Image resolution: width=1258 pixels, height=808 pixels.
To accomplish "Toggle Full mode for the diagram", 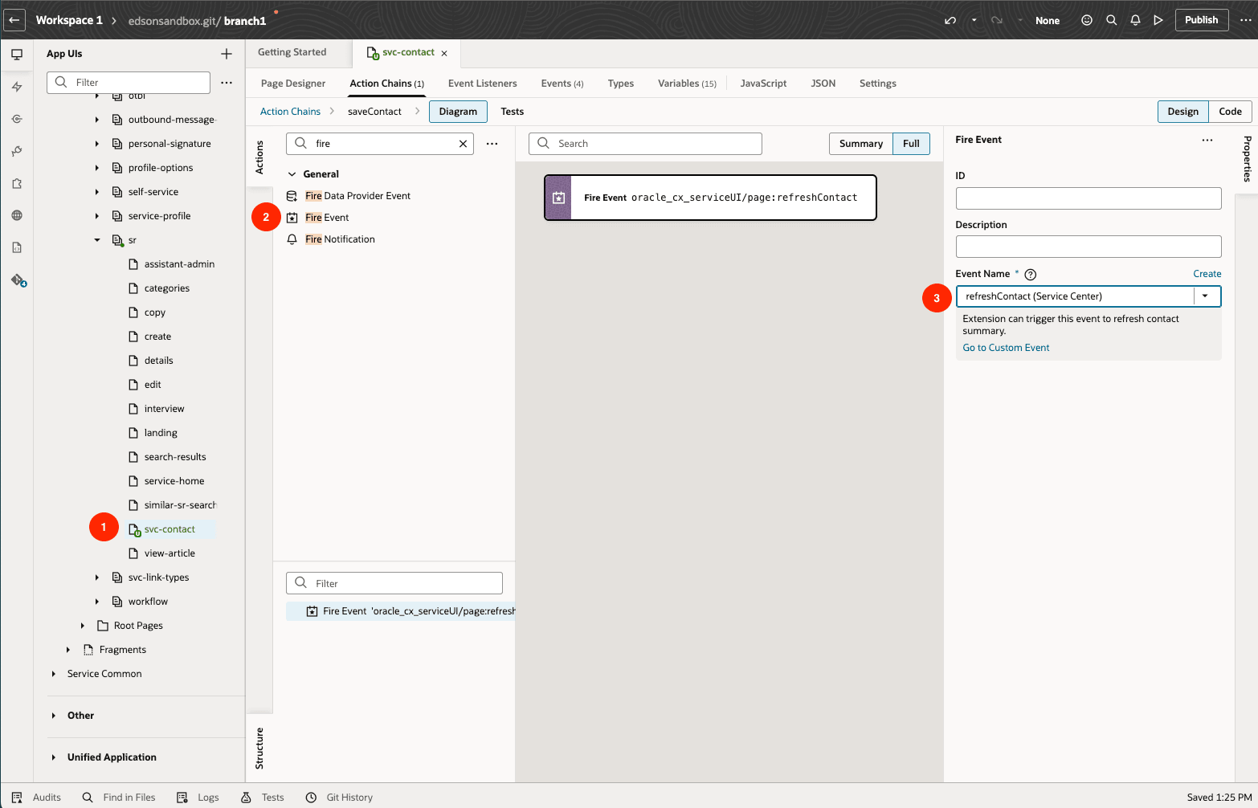I will click(911, 143).
